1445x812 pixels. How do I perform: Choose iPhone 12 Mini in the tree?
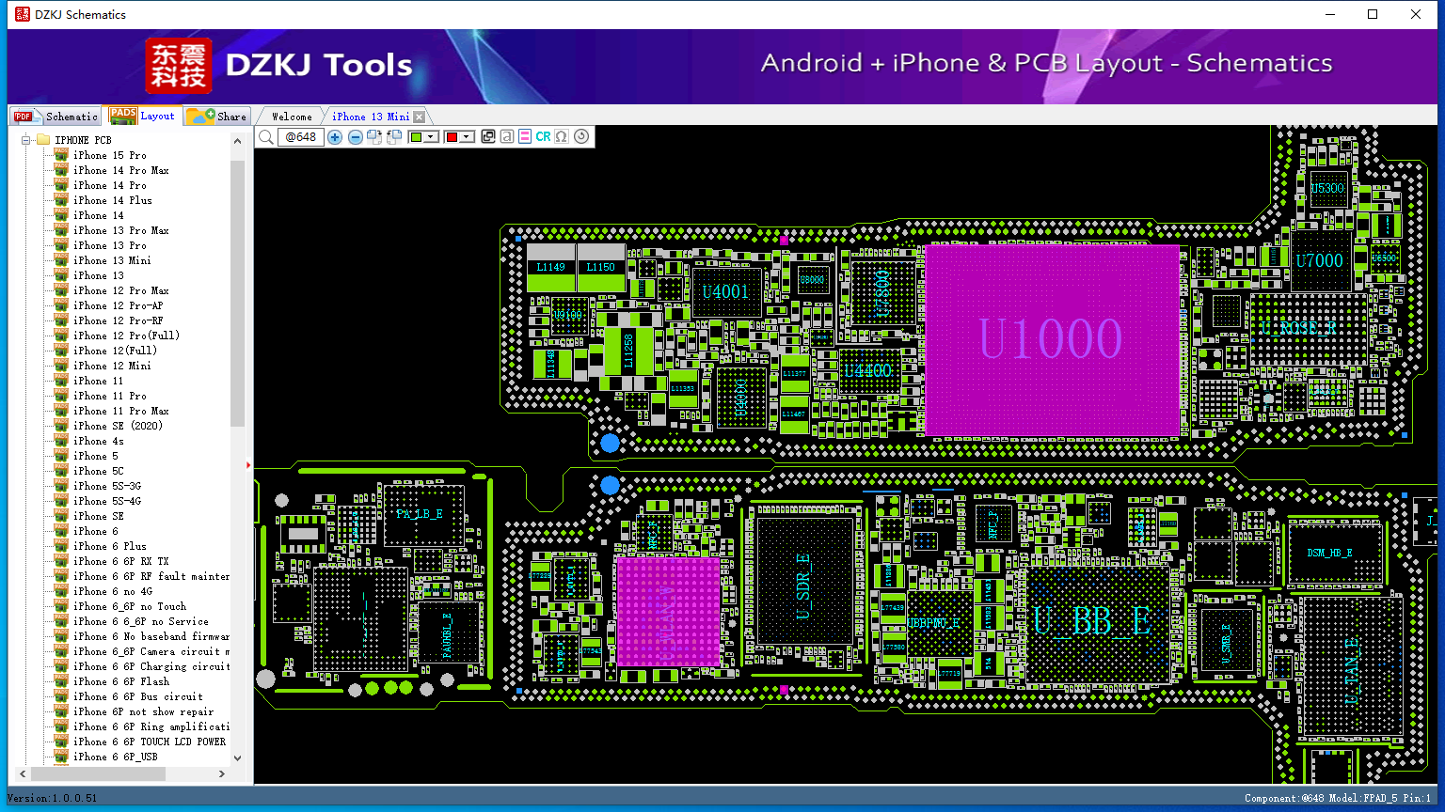(x=112, y=366)
